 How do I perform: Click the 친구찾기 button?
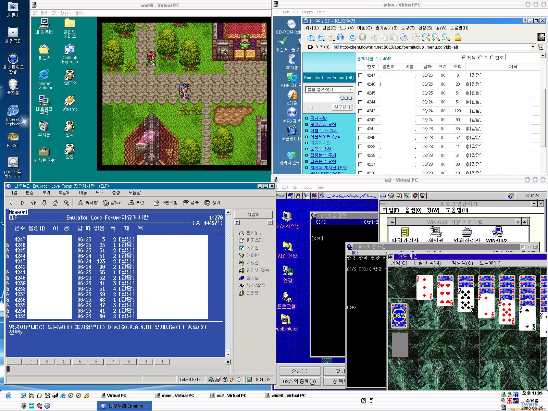tap(342, 107)
